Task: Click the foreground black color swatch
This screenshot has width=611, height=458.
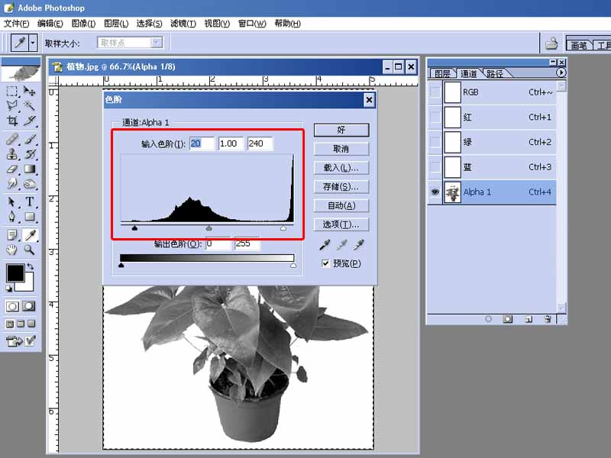Action: click(x=15, y=273)
